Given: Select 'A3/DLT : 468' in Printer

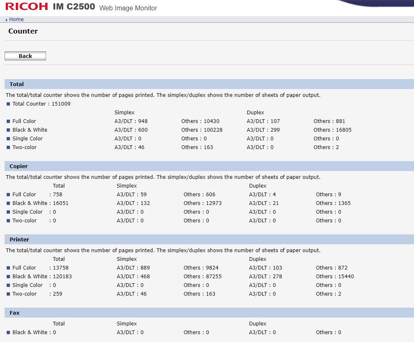Looking at the screenshot, I should (133, 276).
